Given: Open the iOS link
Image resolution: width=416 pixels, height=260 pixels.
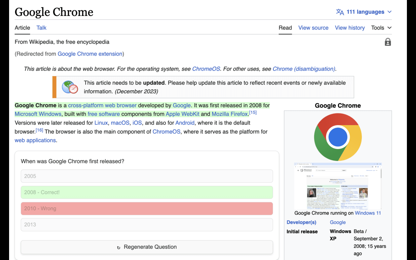Looking at the screenshot, I should pyautogui.click(x=137, y=123).
